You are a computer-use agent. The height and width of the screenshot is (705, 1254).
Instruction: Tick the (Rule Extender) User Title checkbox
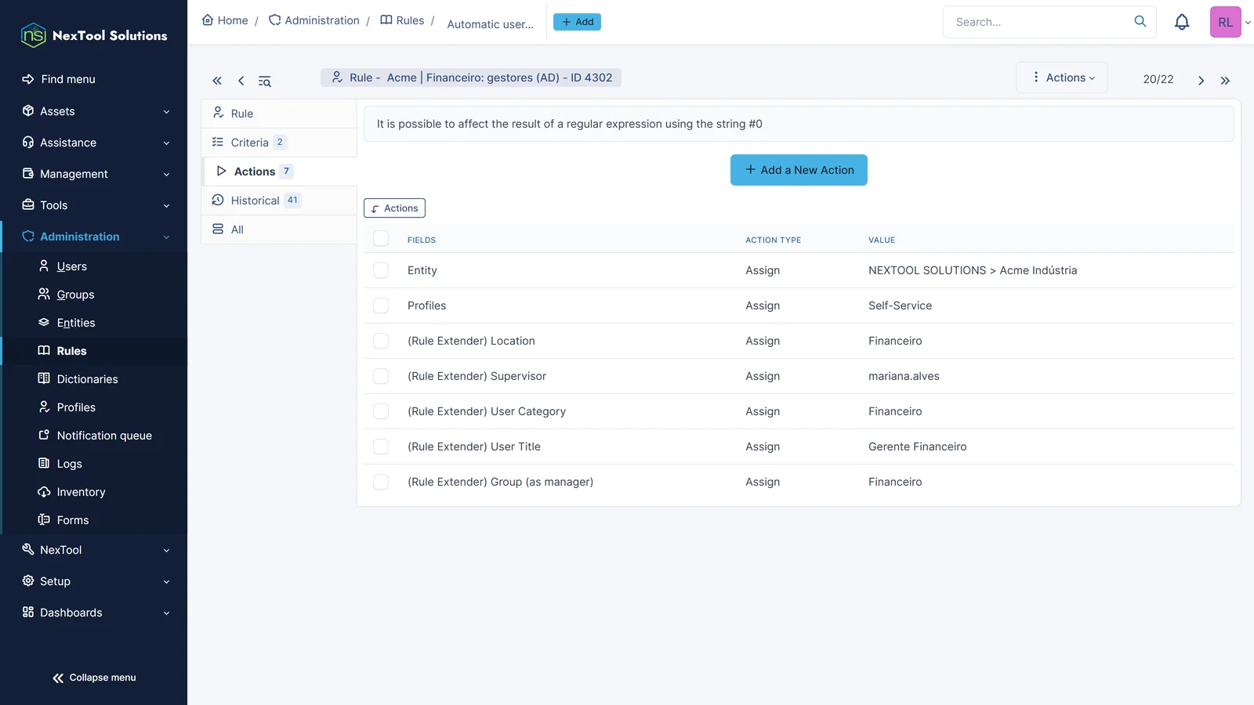pos(381,446)
